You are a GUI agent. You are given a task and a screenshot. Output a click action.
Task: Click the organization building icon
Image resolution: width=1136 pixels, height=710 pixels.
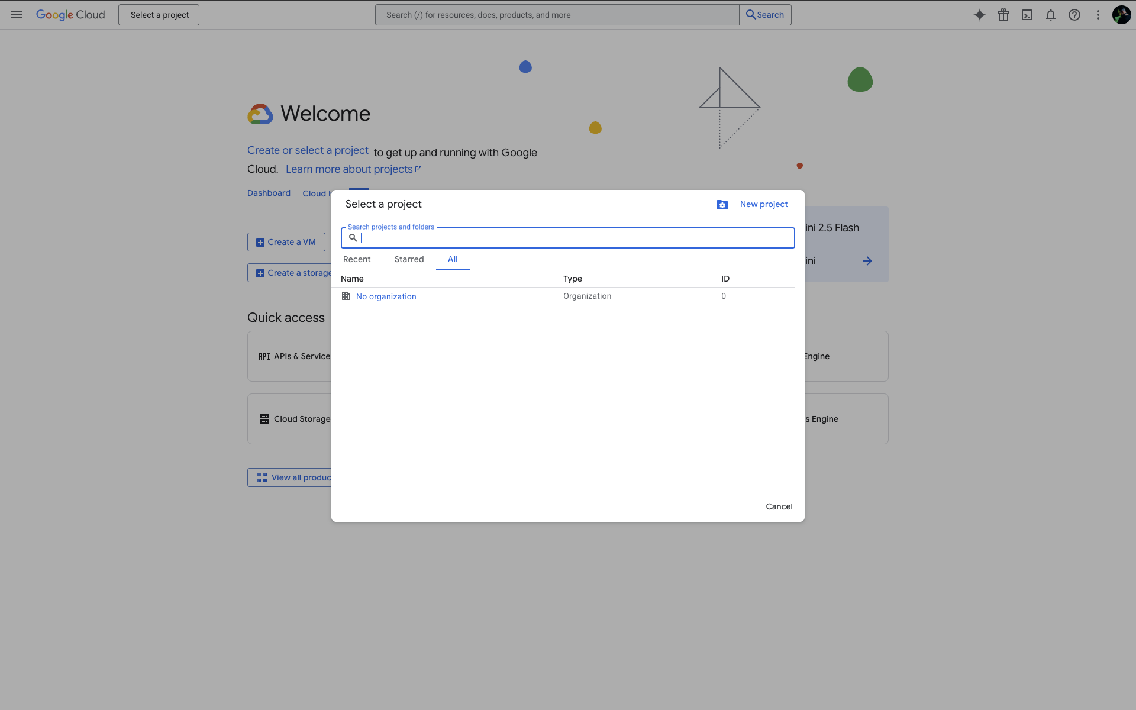(346, 296)
